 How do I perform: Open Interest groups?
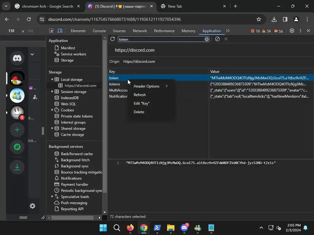point(70,122)
